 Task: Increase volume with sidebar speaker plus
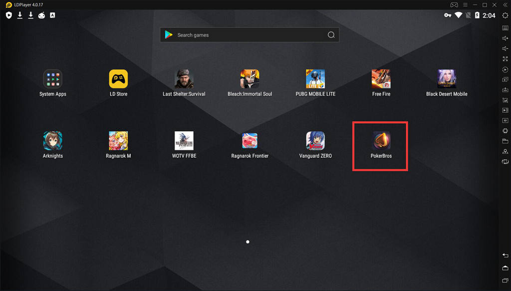point(505,38)
